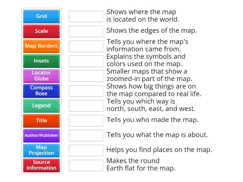Select answer slot beside 'Shows the edges of the map'

click(86, 31)
